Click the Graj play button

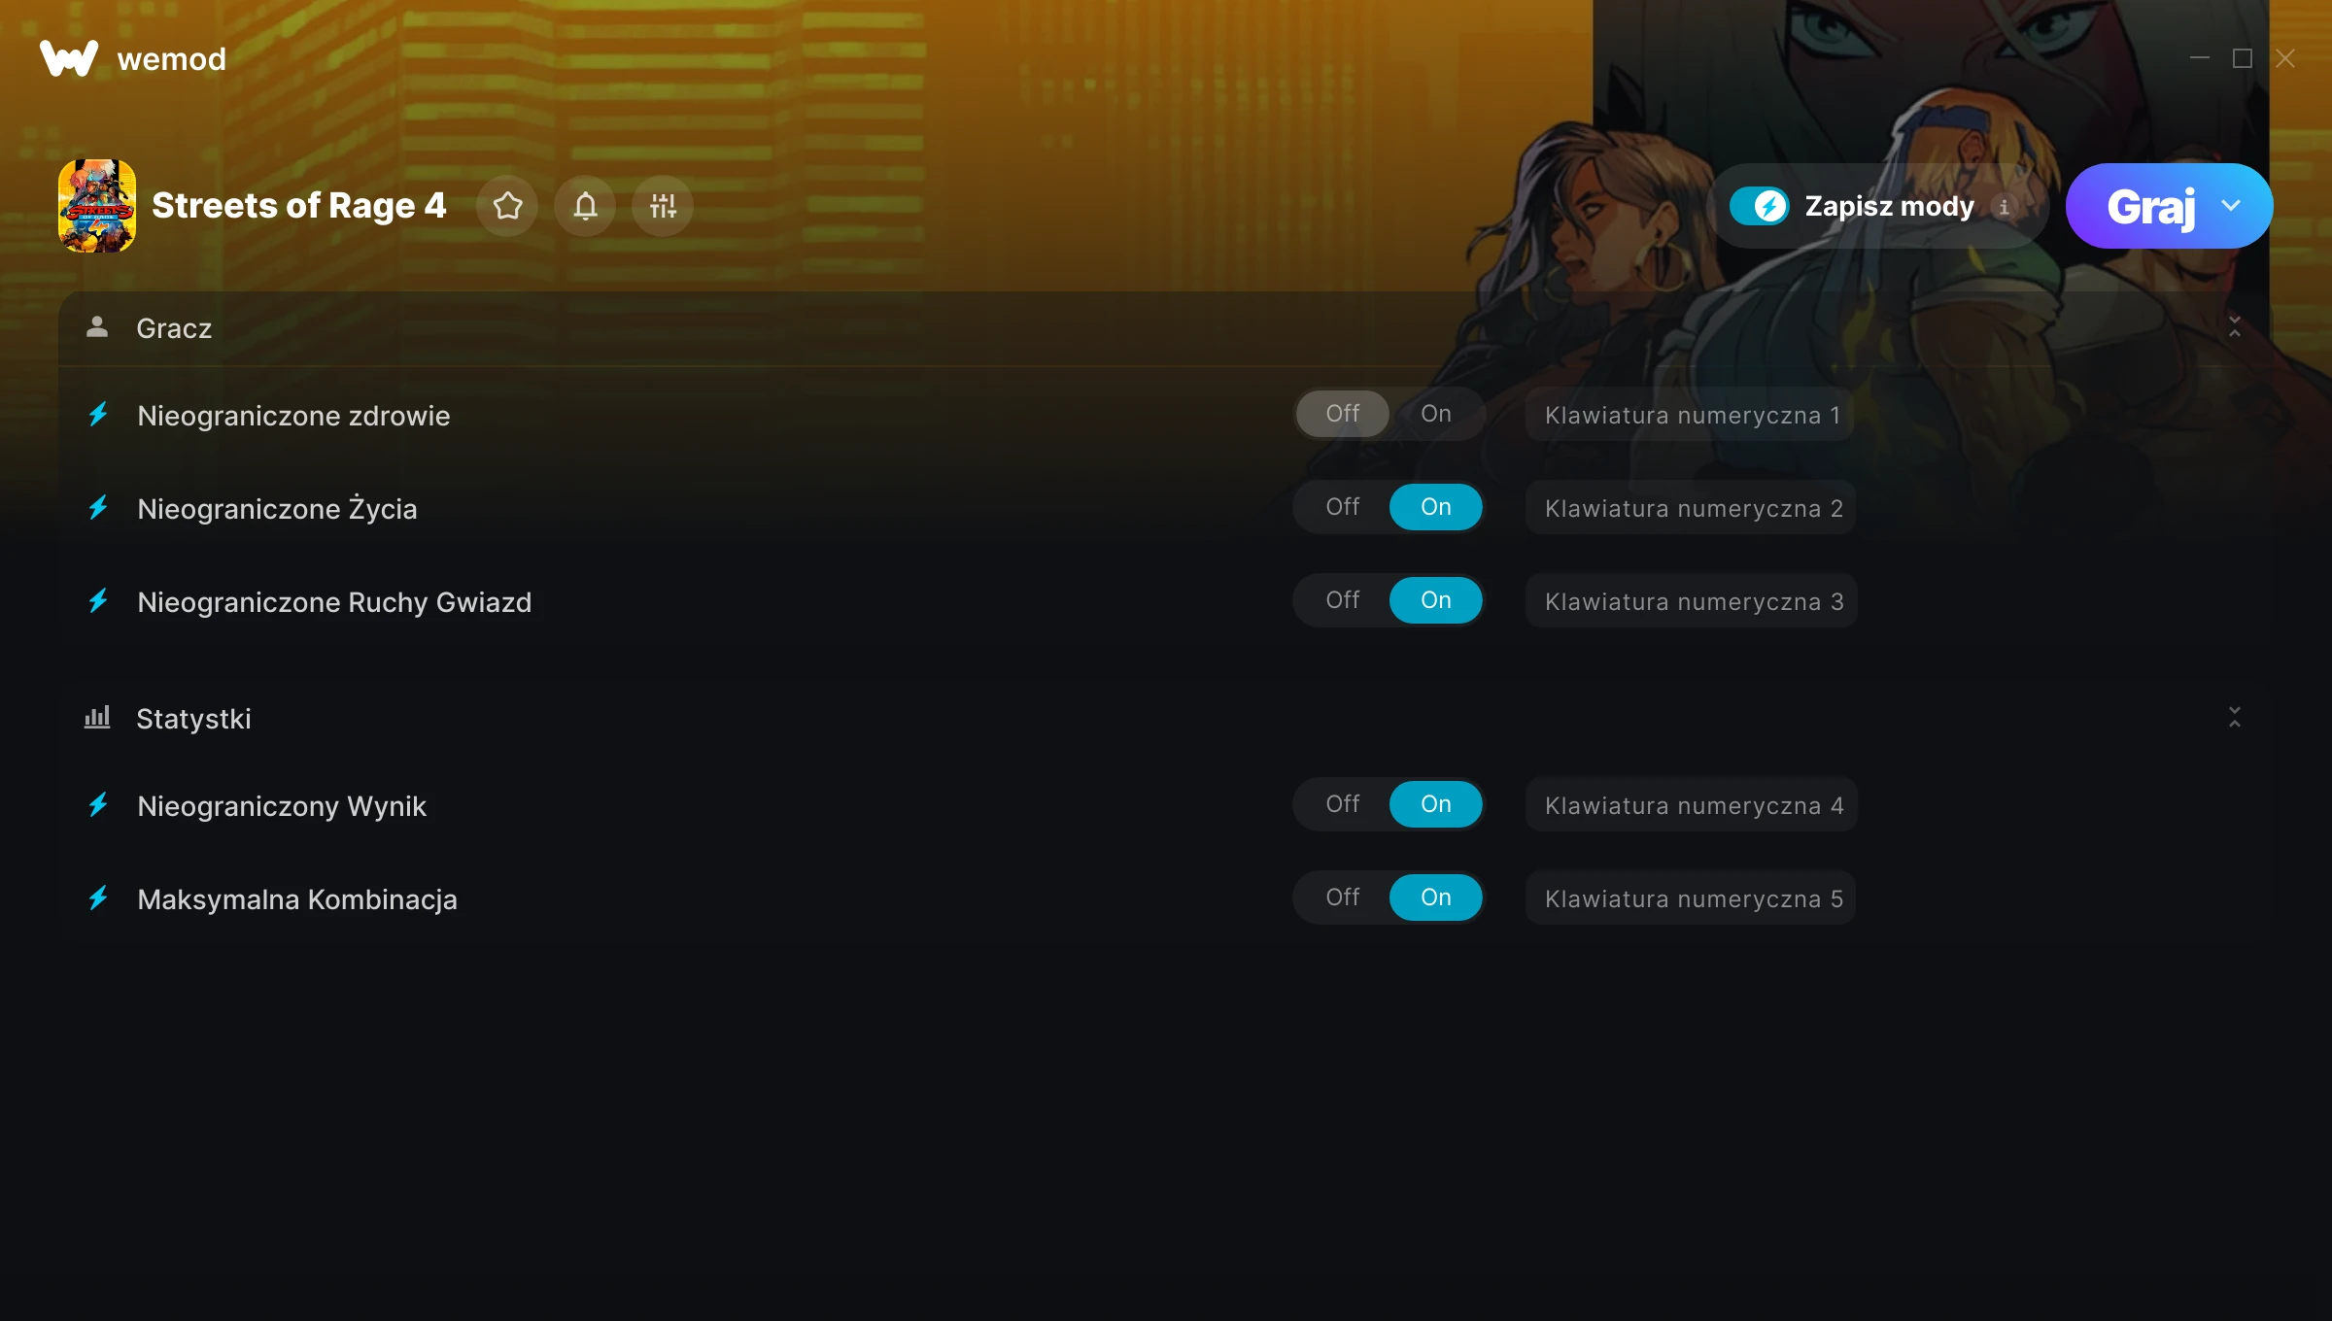[x=2150, y=206]
